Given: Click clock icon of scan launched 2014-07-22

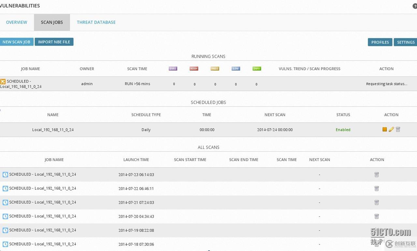Looking at the screenshot, I should click(5, 188).
